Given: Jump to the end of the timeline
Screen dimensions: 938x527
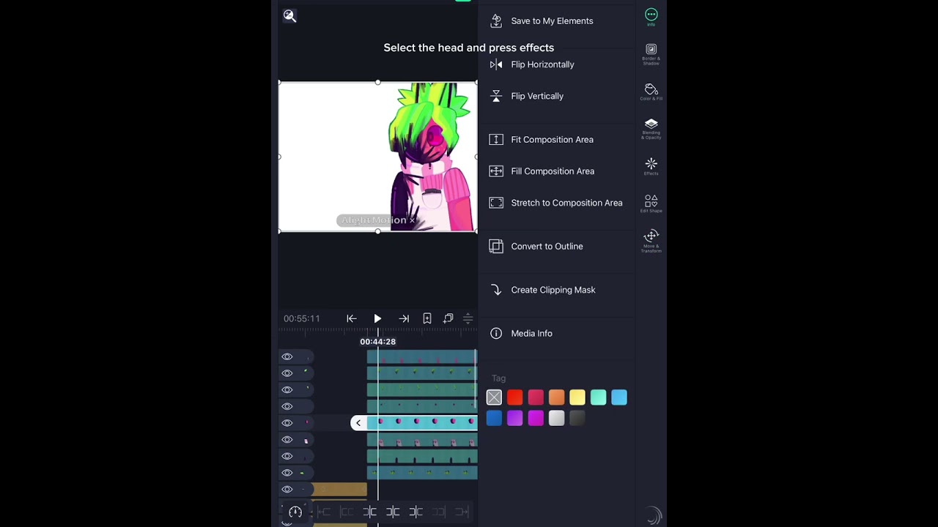Looking at the screenshot, I should point(404,318).
